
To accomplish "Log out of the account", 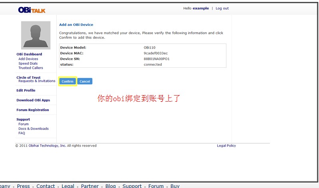I will pos(222,8).
